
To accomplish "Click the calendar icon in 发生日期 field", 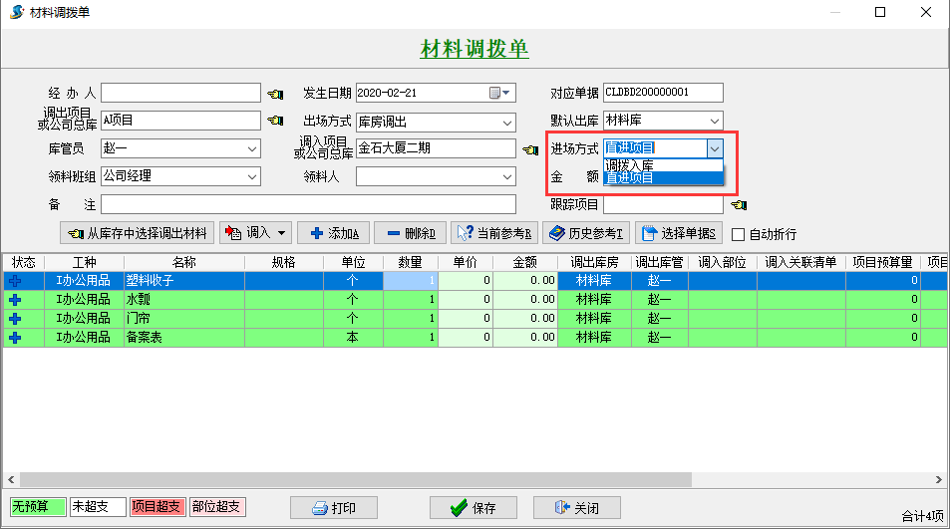I will [495, 94].
